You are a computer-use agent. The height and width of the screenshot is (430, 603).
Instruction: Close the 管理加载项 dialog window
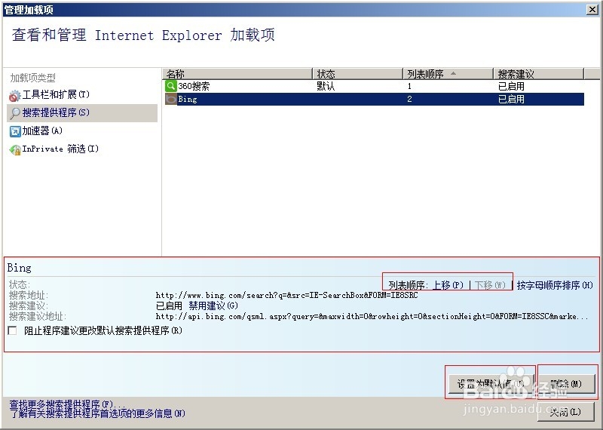tap(592, 10)
